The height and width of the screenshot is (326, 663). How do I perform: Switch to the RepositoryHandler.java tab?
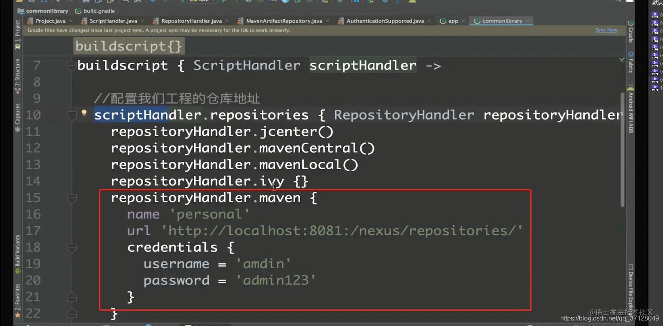(x=191, y=21)
